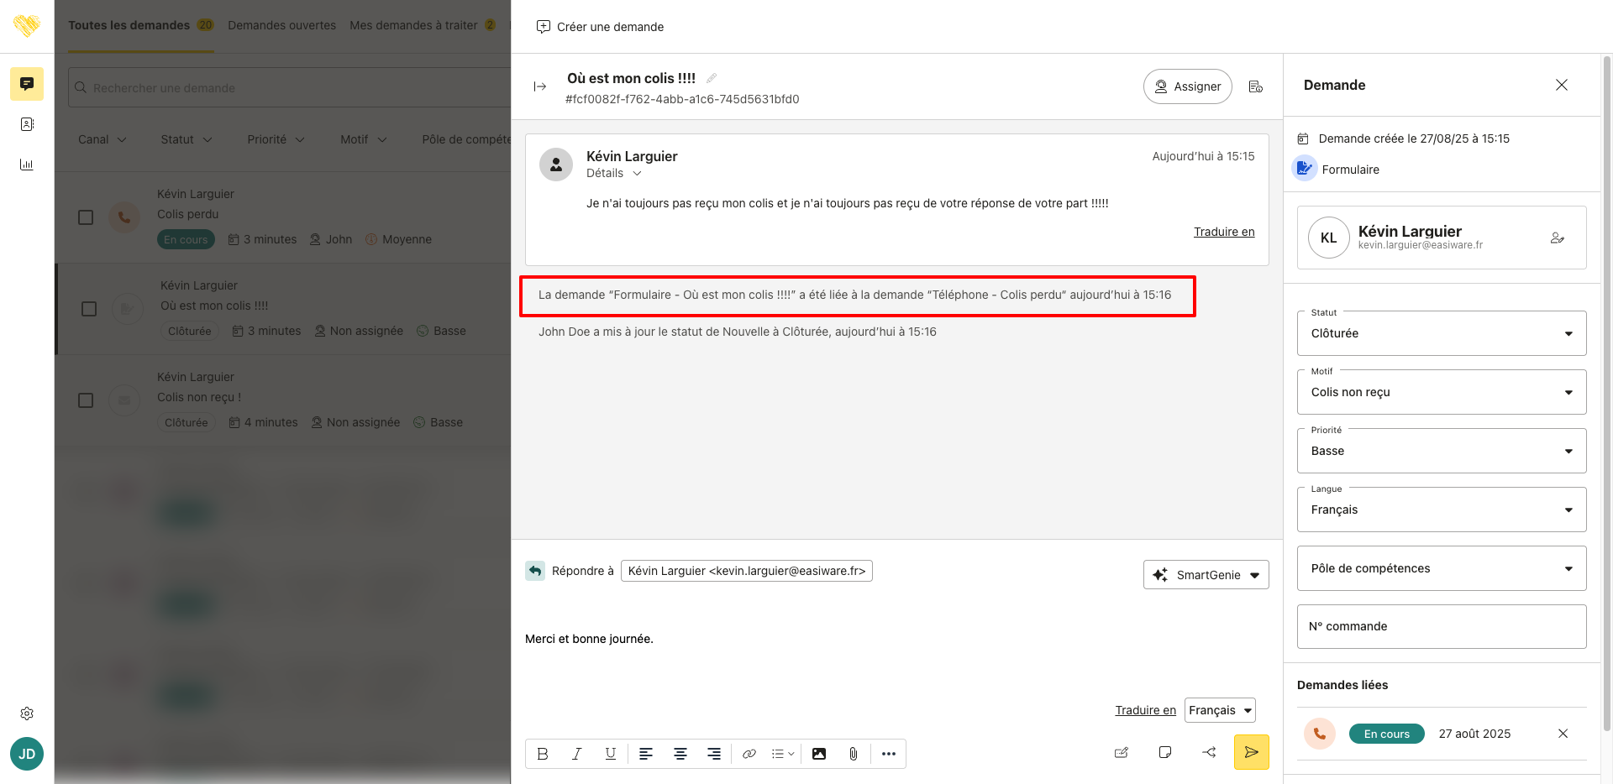
Task: Click Traduire en link under customer message
Action: point(1223,232)
